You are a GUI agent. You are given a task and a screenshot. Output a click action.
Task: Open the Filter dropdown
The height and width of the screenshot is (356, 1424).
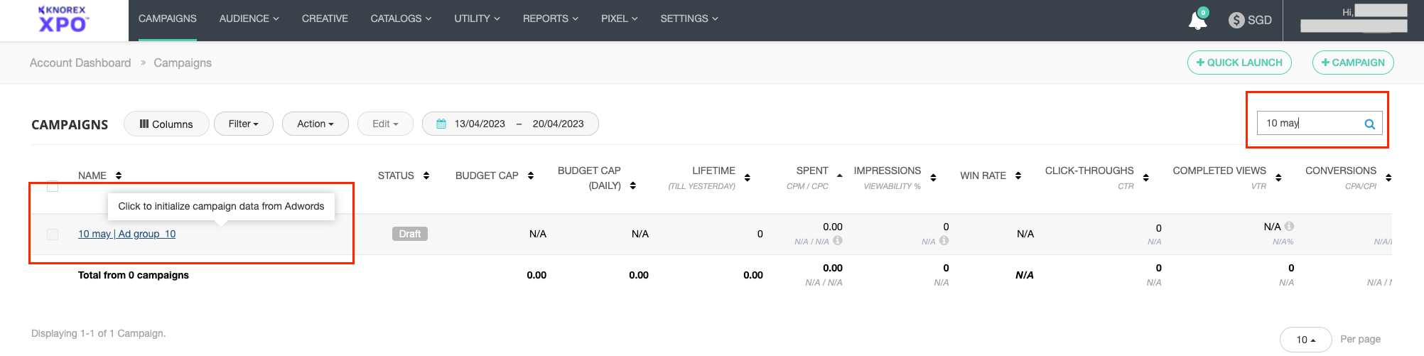coord(243,124)
